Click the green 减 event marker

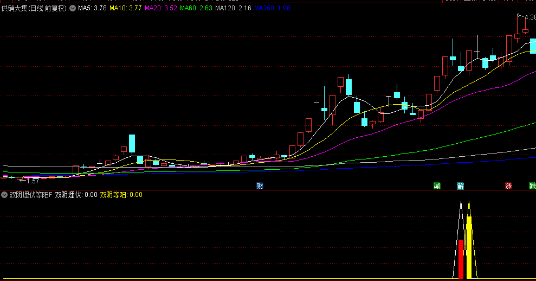point(437,186)
